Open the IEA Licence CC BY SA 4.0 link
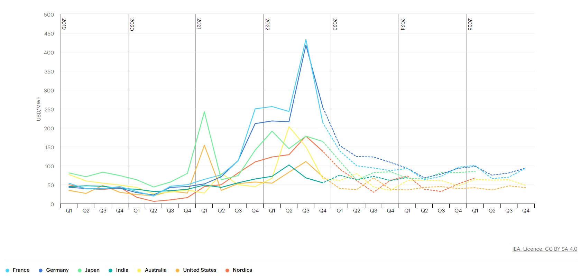This screenshot has width=580, height=279. coord(544,249)
